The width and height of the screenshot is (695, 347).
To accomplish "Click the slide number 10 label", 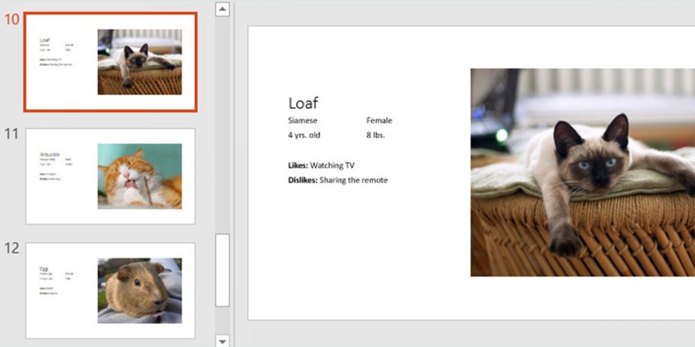I will [12, 19].
